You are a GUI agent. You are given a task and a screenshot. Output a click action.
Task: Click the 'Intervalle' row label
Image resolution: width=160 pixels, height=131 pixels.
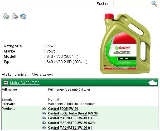[9, 104]
